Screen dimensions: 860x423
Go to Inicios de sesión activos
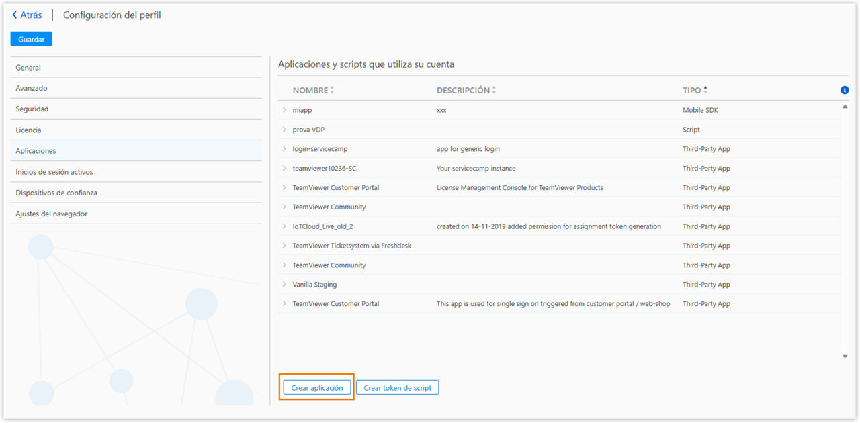pyautogui.click(x=54, y=172)
